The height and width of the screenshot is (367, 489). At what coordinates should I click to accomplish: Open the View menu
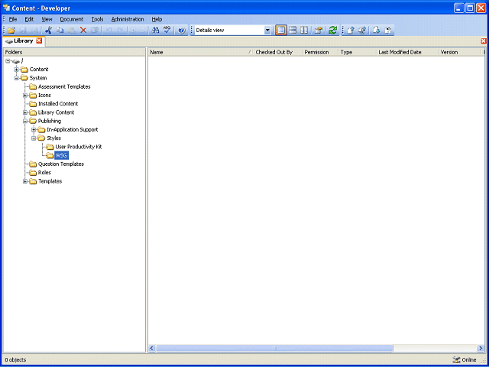click(x=47, y=19)
